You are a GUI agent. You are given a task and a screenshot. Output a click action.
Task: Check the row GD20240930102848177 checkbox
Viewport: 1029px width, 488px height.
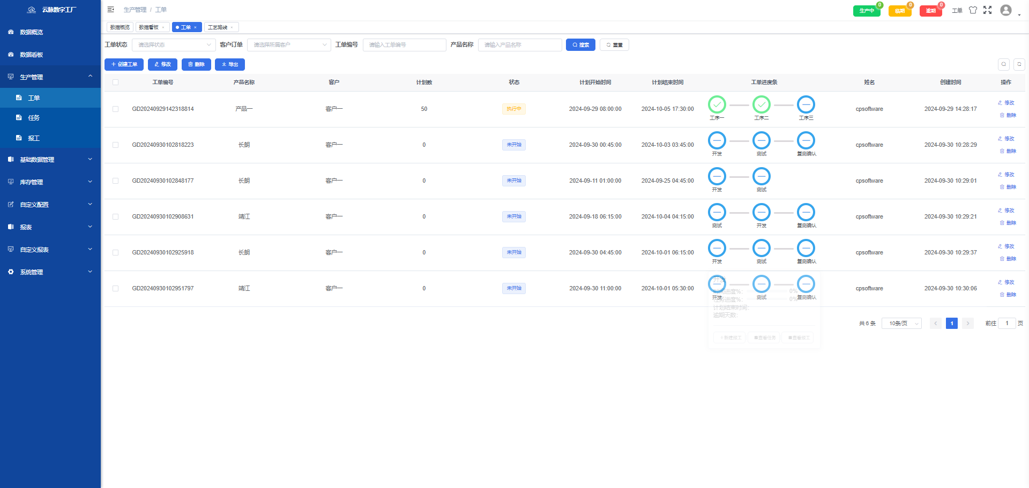coord(116,181)
